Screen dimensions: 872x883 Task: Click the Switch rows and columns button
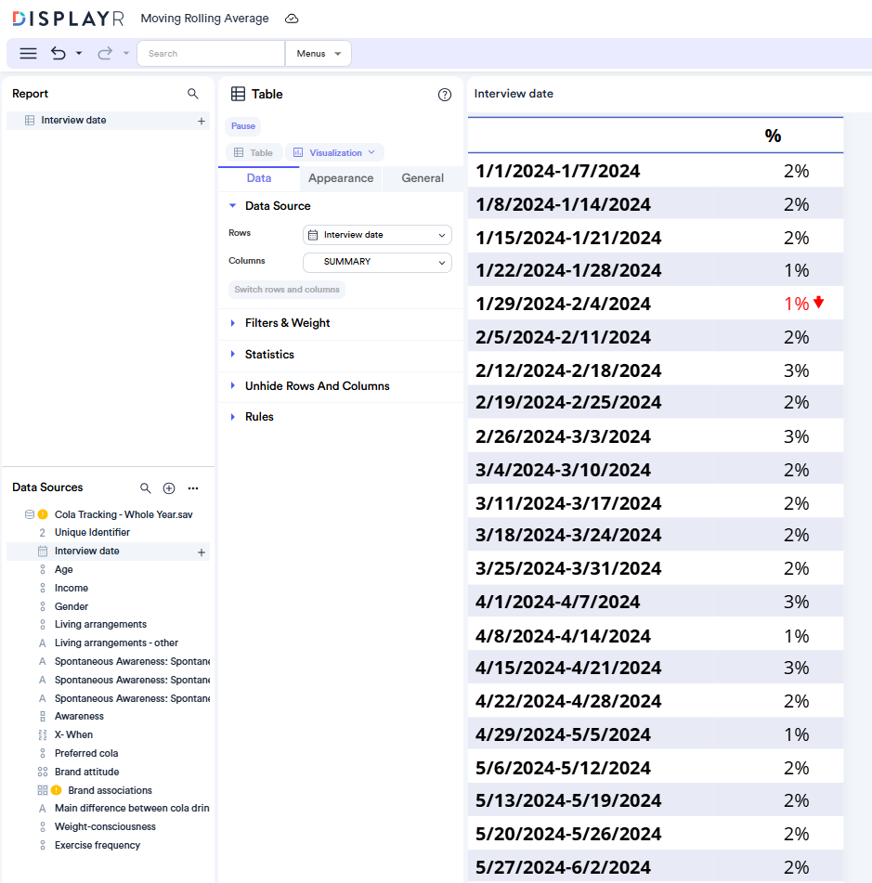[x=286, y=289]
